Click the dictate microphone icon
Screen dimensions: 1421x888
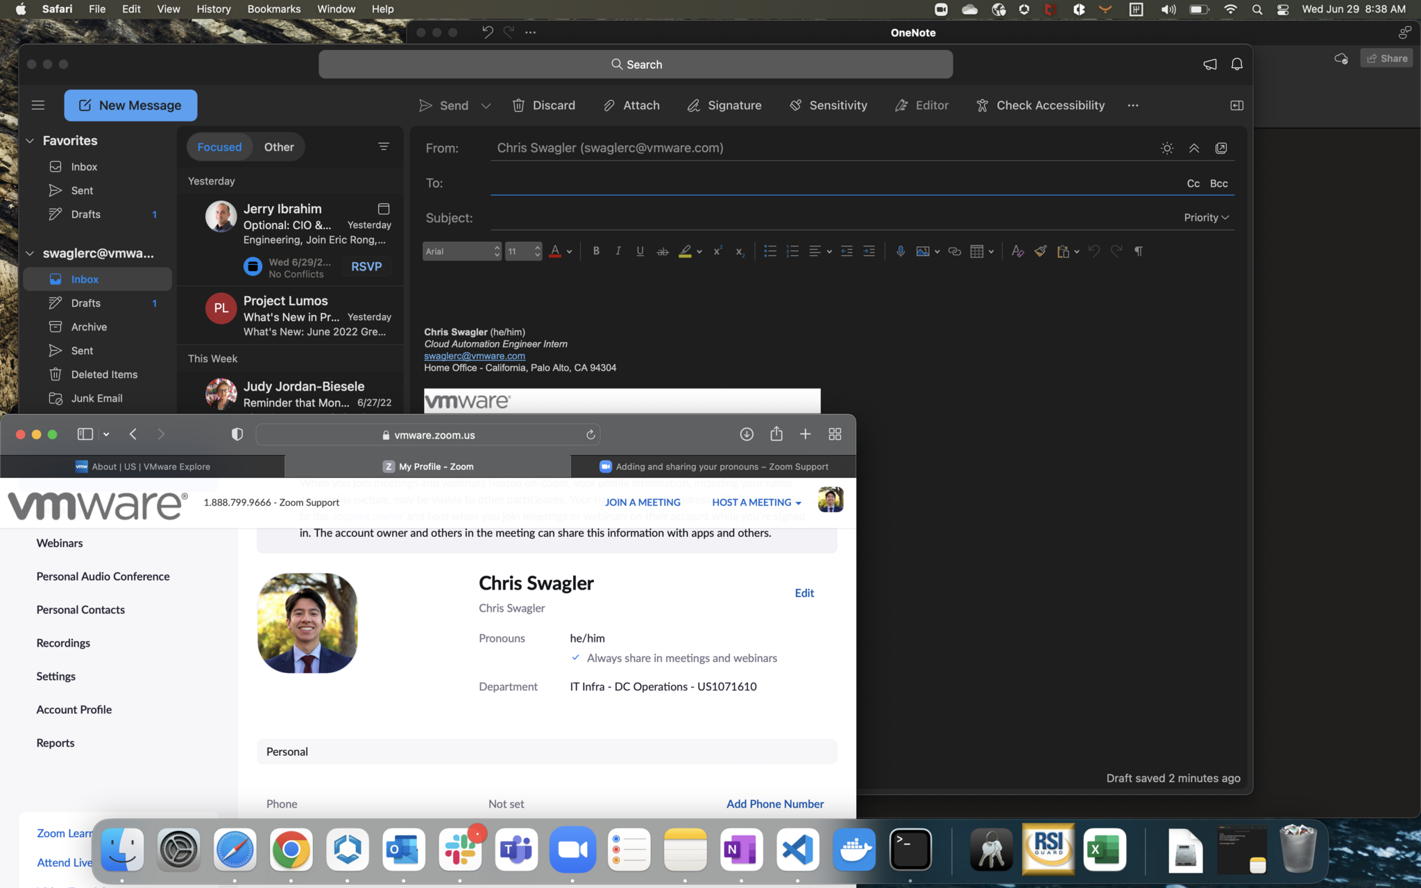[900, 251]
